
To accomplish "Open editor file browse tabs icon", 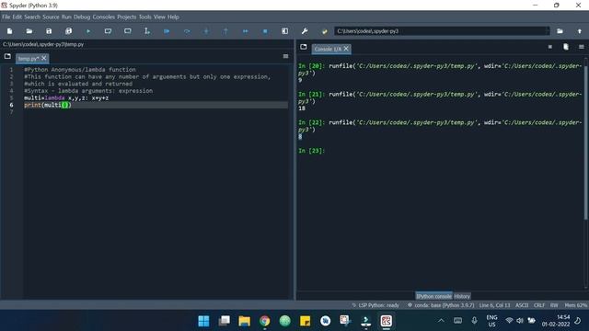I will (x=7, y=56).
